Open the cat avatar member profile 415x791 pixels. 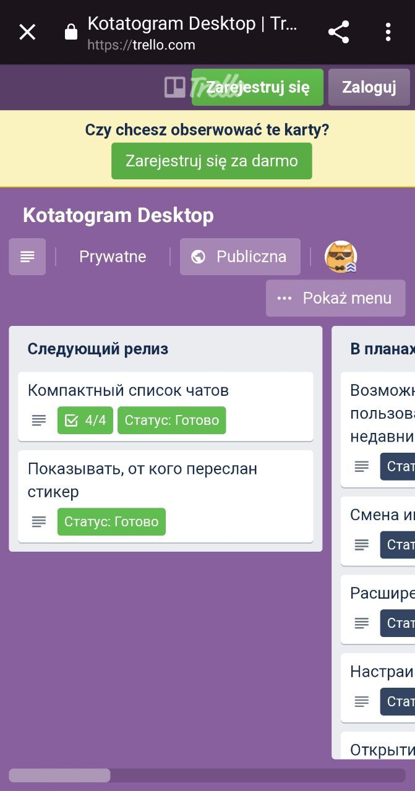[x=341, y=257]
